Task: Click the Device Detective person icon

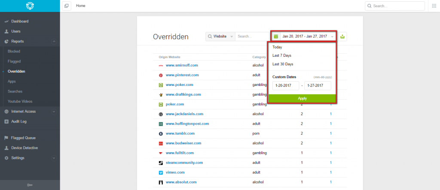Action: 6,148
